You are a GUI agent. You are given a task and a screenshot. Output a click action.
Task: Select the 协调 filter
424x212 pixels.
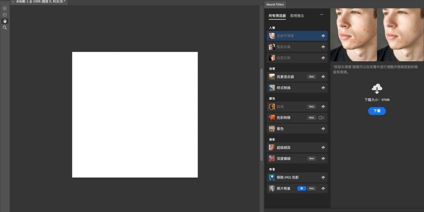pyautogui.click(x=297, y=107)
